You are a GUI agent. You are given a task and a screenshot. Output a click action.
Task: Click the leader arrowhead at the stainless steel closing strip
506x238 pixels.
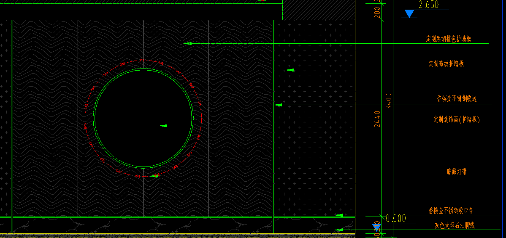339,215
